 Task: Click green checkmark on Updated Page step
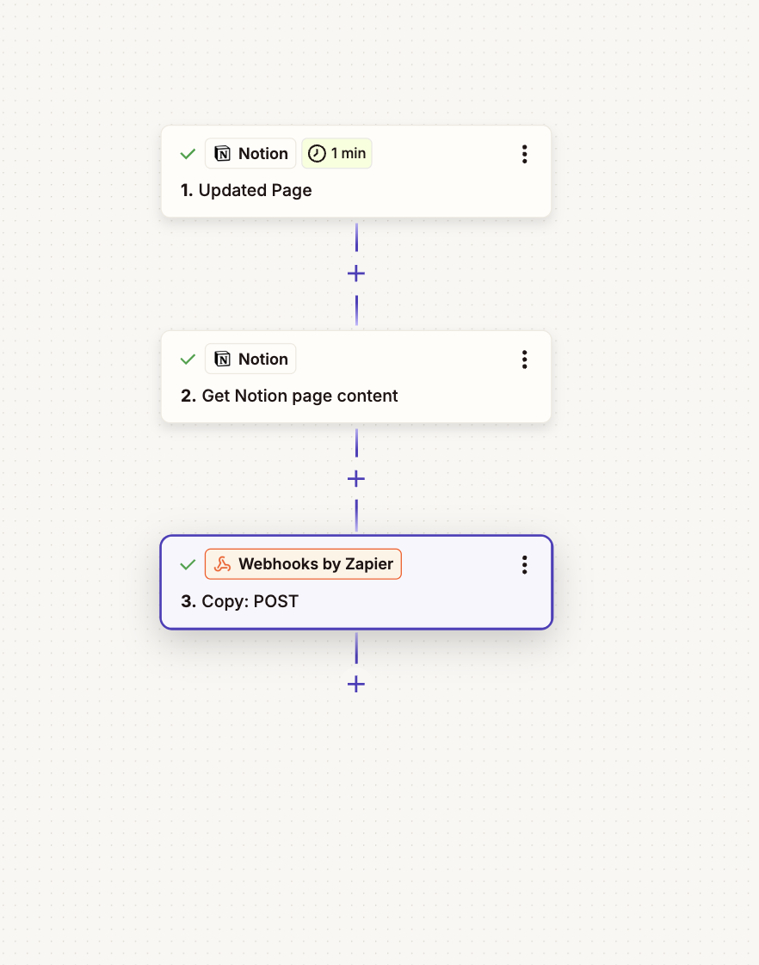coord(188,154)
